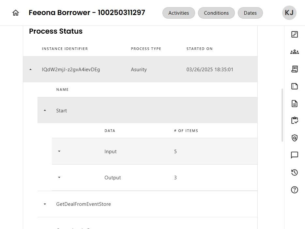Screen dimensions: 305x229
Task: Collapse the IQdW2mjJ-z2gvA4ievDEg instance row
Action: click(31, 70)
